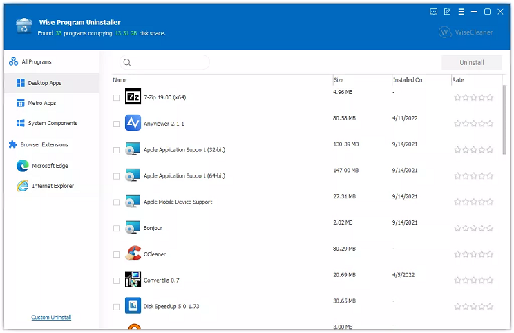This screenshot has height=333, width=514.
Task: Click the All Programs cluster icon
Action: [x=13, y=61]
